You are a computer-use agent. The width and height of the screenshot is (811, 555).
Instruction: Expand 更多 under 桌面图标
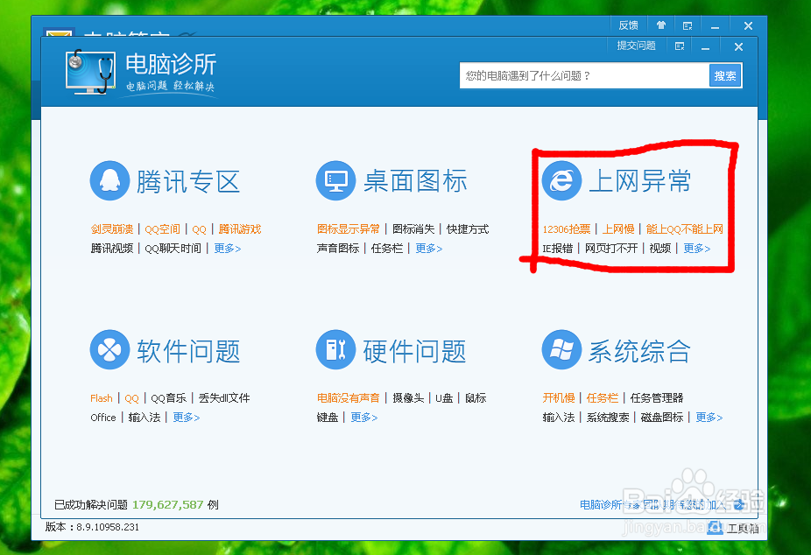pos(429,249)
